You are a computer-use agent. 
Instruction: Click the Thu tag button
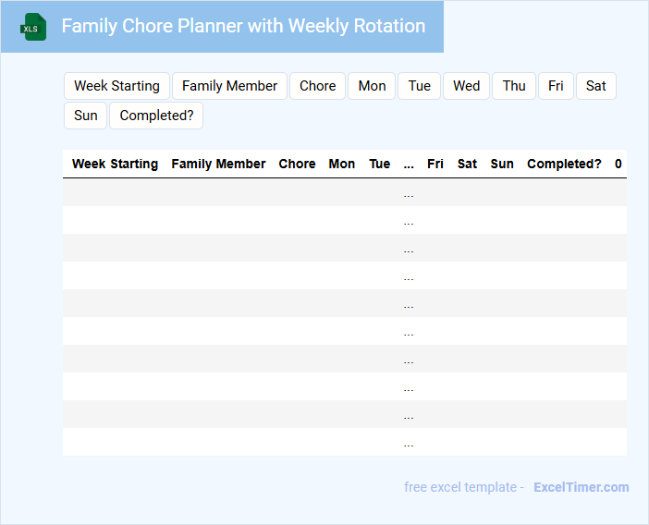(514, 86)
